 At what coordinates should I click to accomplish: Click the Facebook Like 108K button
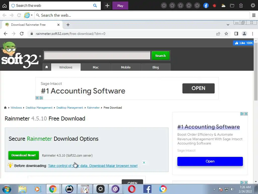pyautogui.click(x=243, y=43)
